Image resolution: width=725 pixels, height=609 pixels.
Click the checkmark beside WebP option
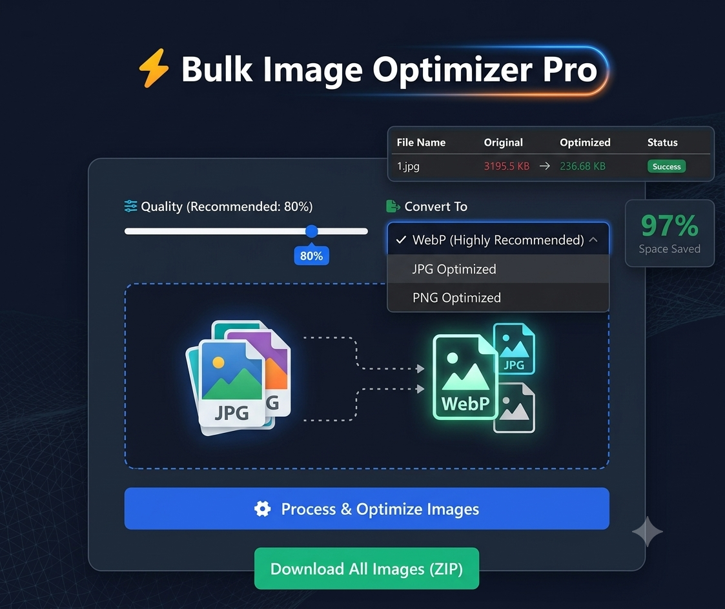tap(401, 239)
